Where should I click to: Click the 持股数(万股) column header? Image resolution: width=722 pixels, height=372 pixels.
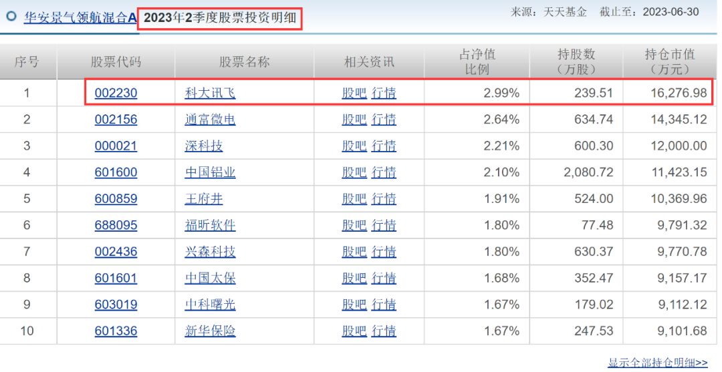pyautogui.click(x=576, y=62)
